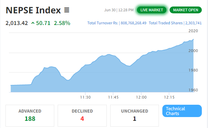Image resolution: width=208 pixels, height=128 pixels.
Task: Click the LIVE MARKET badge
Action: click(152, 10)
